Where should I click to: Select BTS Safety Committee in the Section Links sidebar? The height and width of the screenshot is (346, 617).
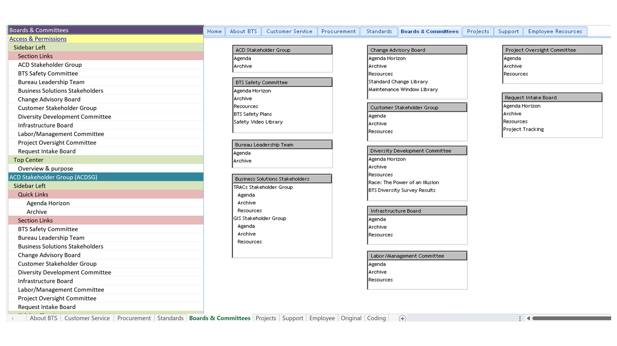(47, 73)
